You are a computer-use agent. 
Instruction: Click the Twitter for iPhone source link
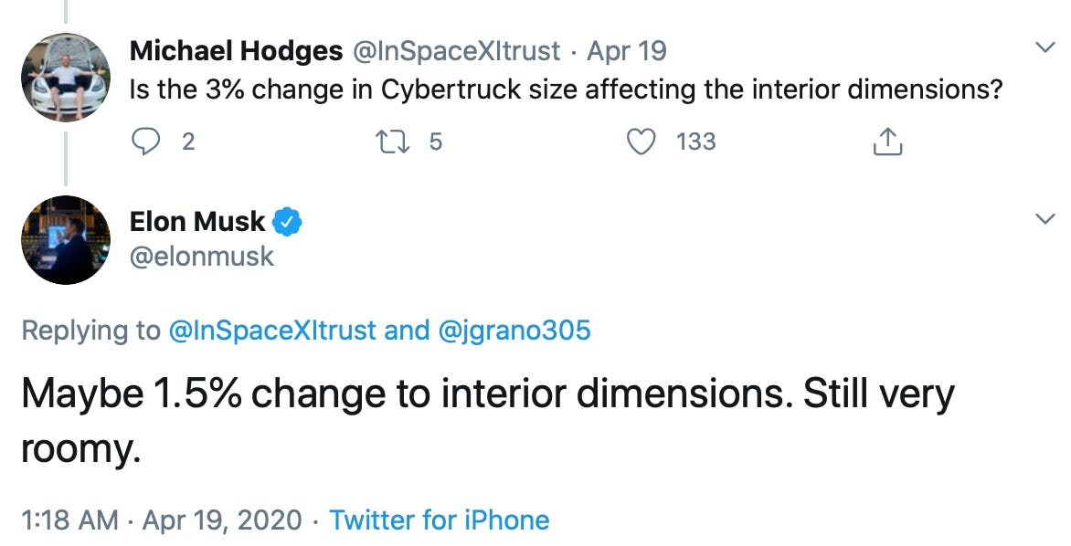pyautogui.click(x=439, y=520)
